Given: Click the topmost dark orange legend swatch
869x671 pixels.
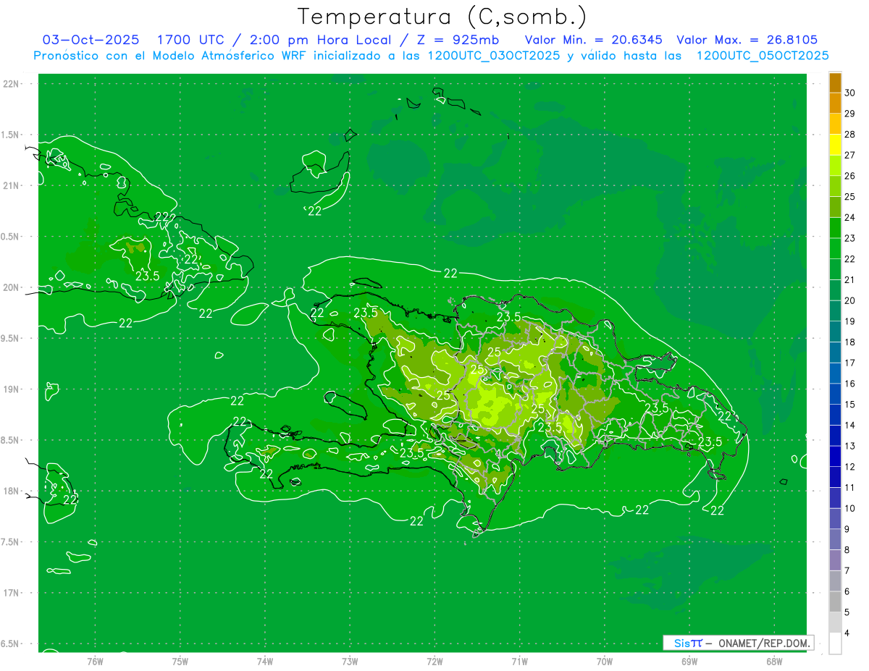Looking at the screenshot, I should click(x=835, y=83).
